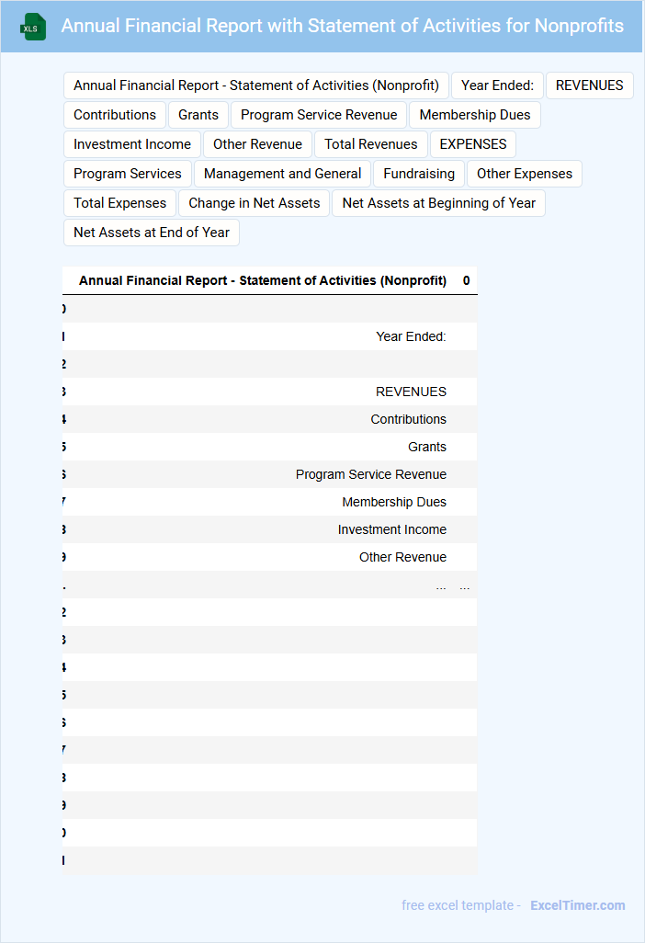Click the Investment Income tag
645x943 pixels.
[132, 144]
